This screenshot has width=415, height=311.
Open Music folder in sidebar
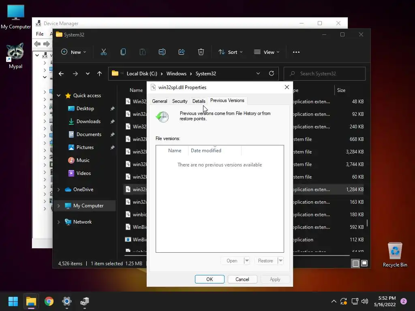(x=83, y=160)
